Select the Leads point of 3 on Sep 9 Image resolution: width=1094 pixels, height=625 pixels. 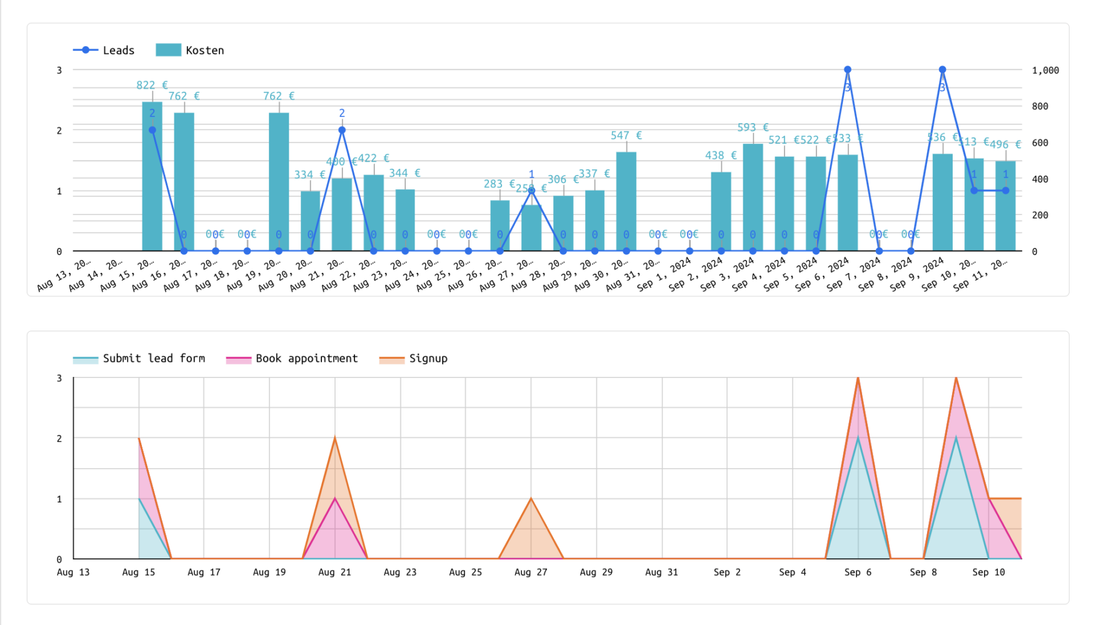click(x=942, y=70)
